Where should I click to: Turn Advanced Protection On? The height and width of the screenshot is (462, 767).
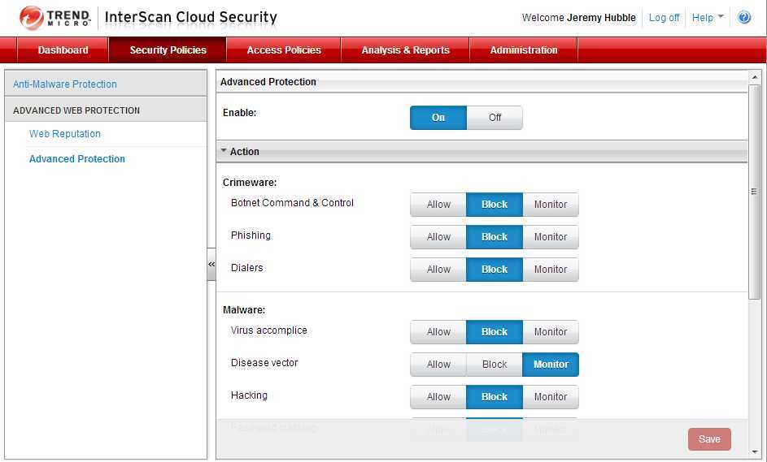(x=438, y=118)
